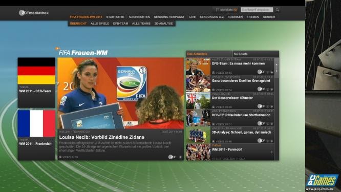This screenshot has height=192, width=341.
Task: Click fans thumbnail of 'WM 2011 - Fanmobil'
Action: [198, 152]
